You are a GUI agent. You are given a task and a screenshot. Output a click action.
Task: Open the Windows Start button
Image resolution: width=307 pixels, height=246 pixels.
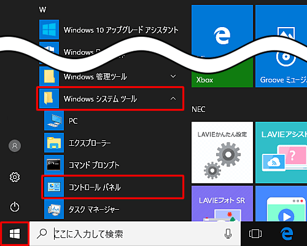(15, 234)
